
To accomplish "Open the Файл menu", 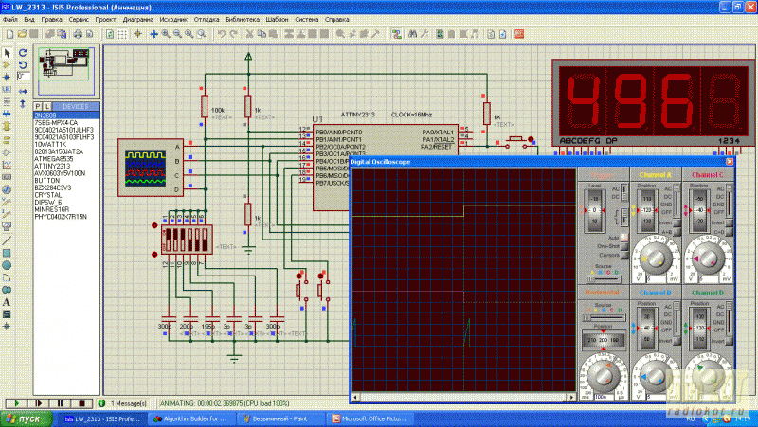I will pos(10,20).
